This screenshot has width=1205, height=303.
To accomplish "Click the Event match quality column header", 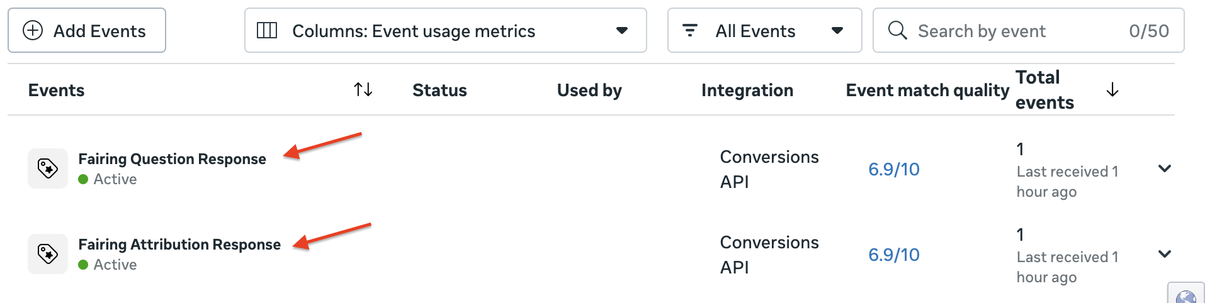I will (x=927, y=90).
